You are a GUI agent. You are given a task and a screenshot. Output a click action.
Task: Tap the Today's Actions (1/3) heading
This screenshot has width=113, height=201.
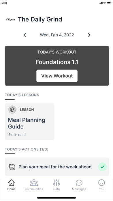[x=27, y=149]
